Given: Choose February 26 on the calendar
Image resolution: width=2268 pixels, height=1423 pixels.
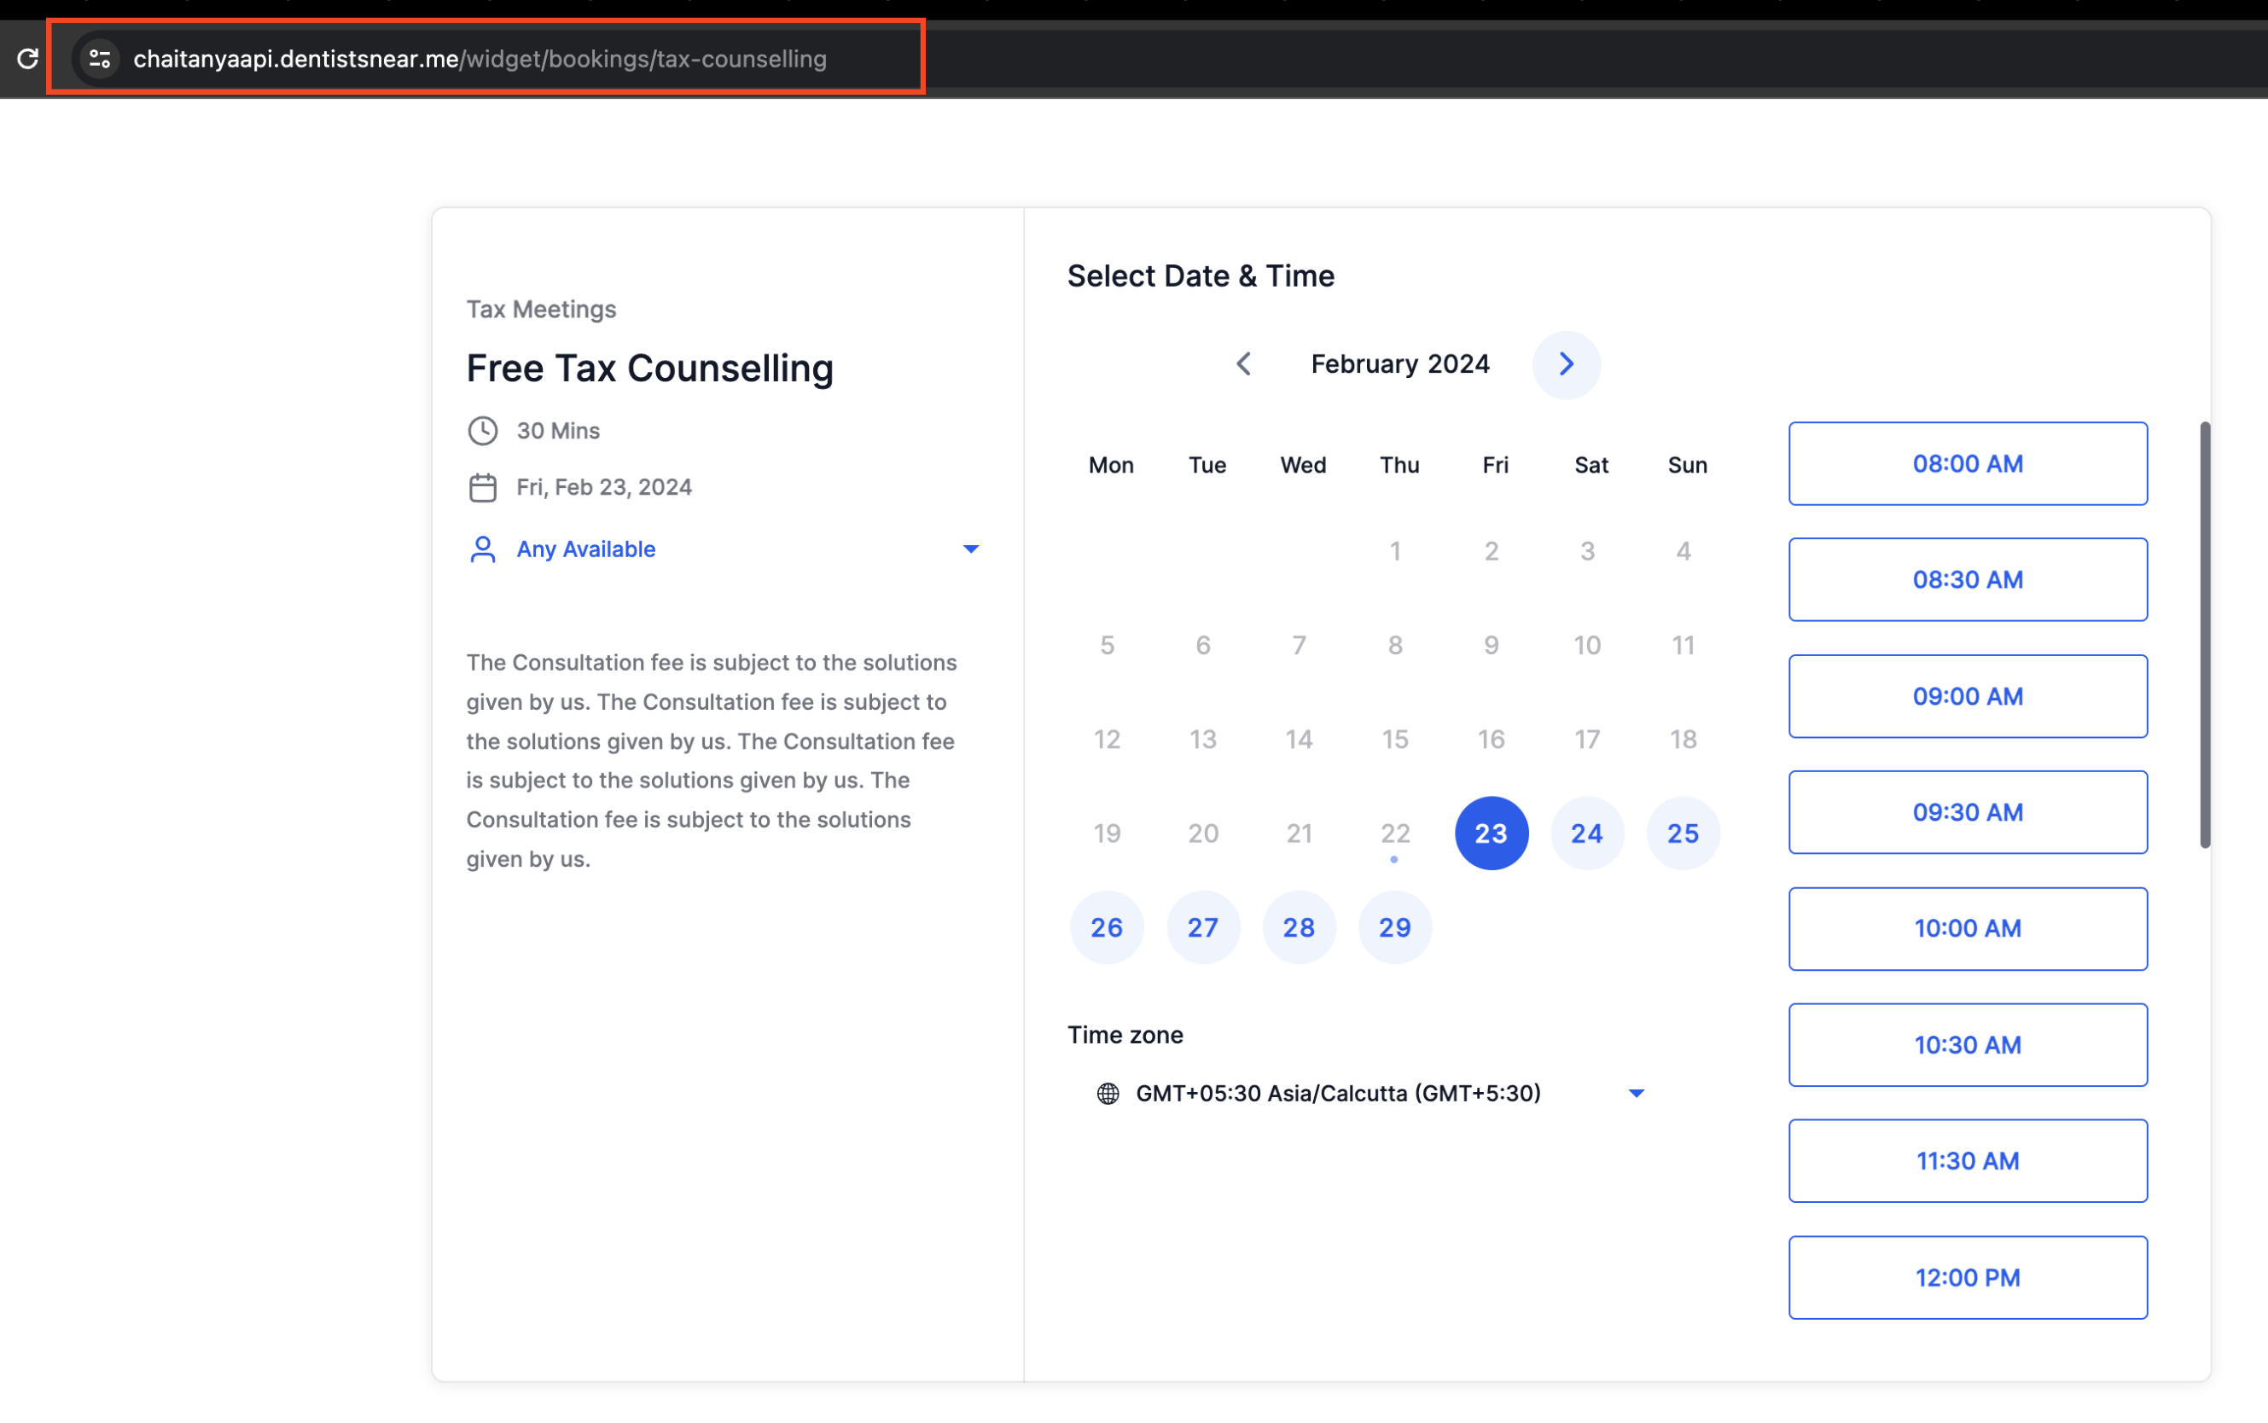Looking at the screenshot, I should coord(1107,927).
